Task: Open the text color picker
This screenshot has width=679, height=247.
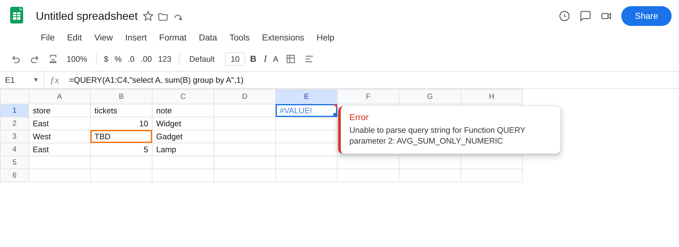Action: coord(276,59)
